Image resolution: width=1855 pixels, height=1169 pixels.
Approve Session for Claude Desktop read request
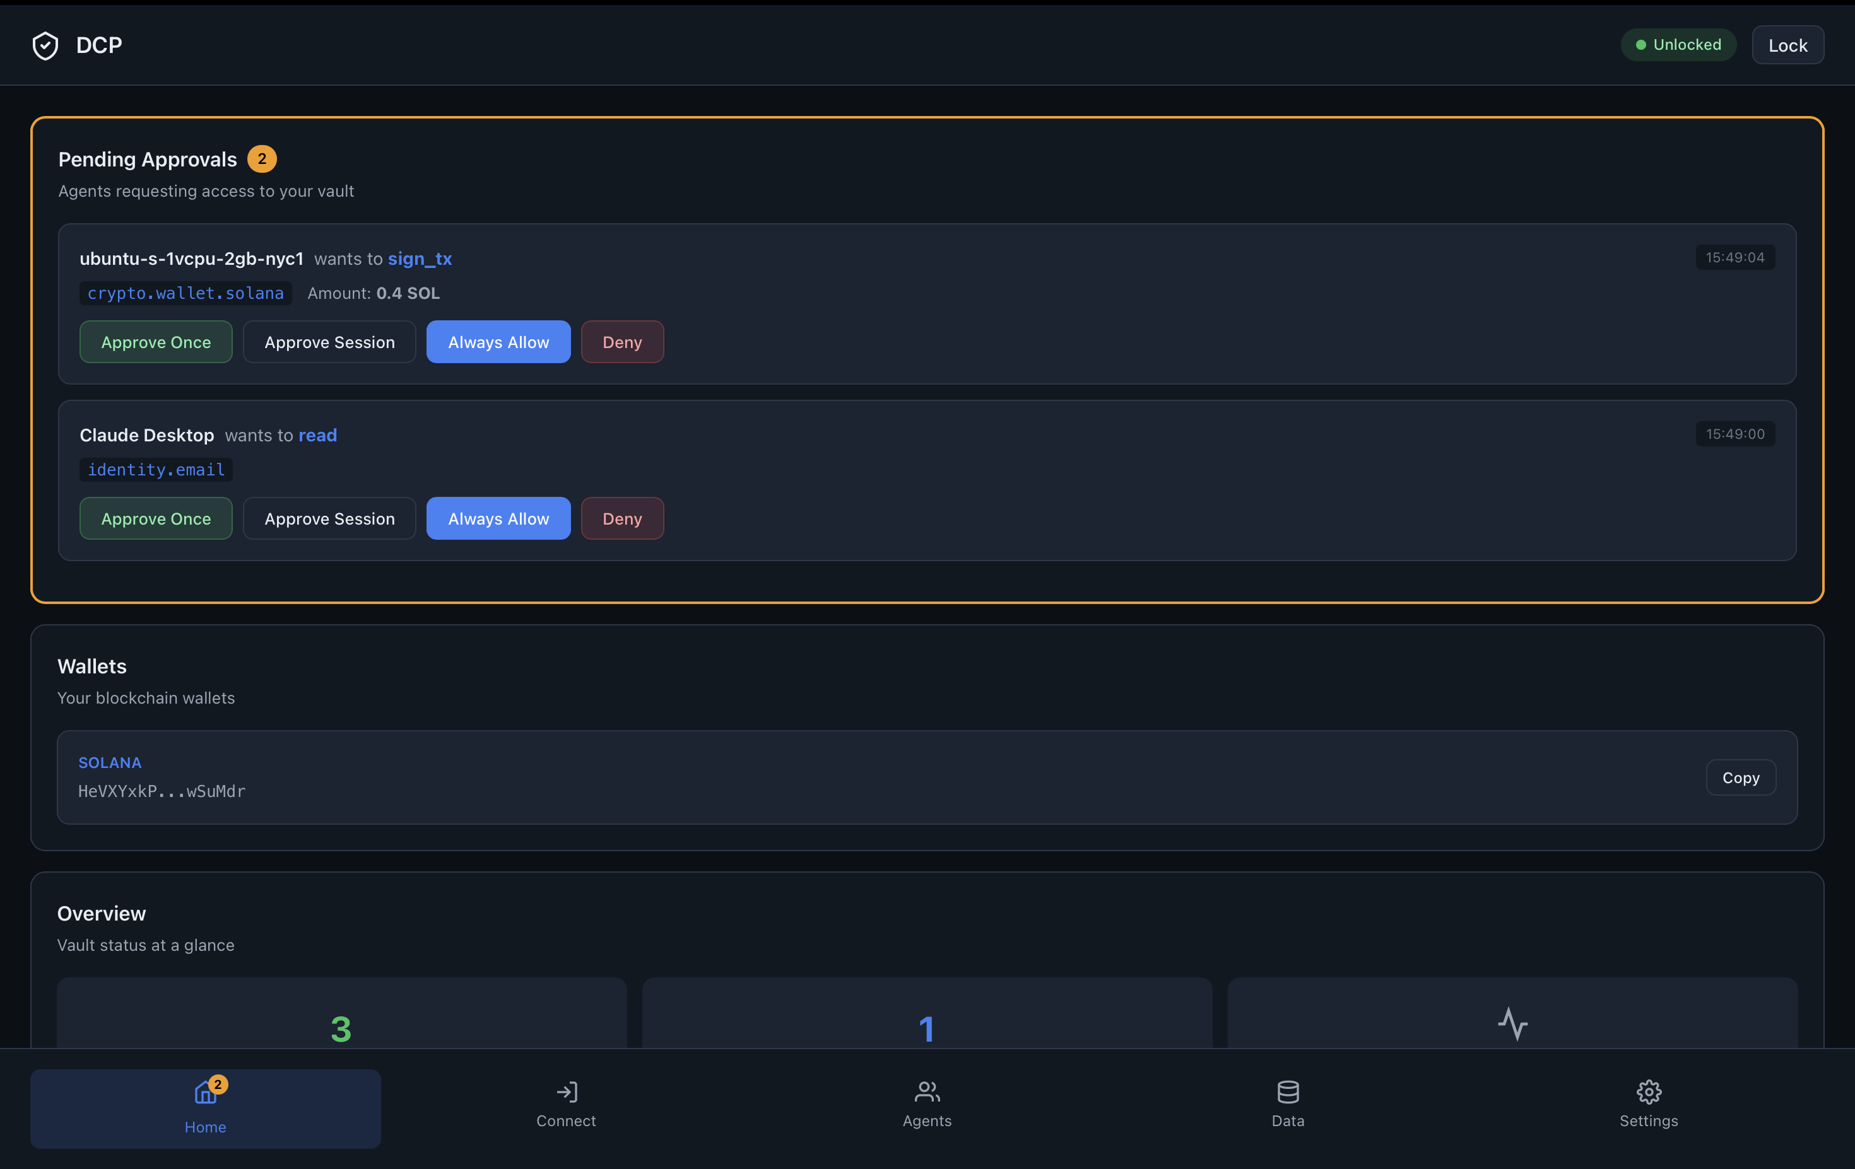click(x=329, y=518)
